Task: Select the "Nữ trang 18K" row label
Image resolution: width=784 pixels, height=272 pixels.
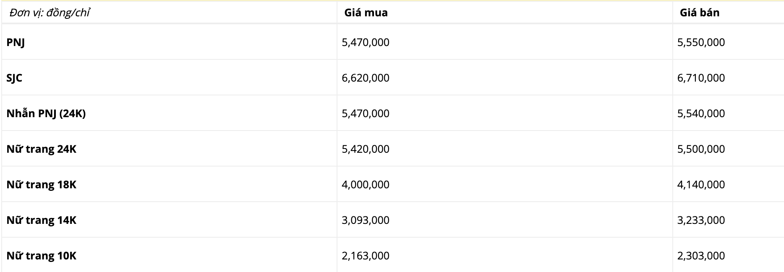Action: (x=42, y=185)
